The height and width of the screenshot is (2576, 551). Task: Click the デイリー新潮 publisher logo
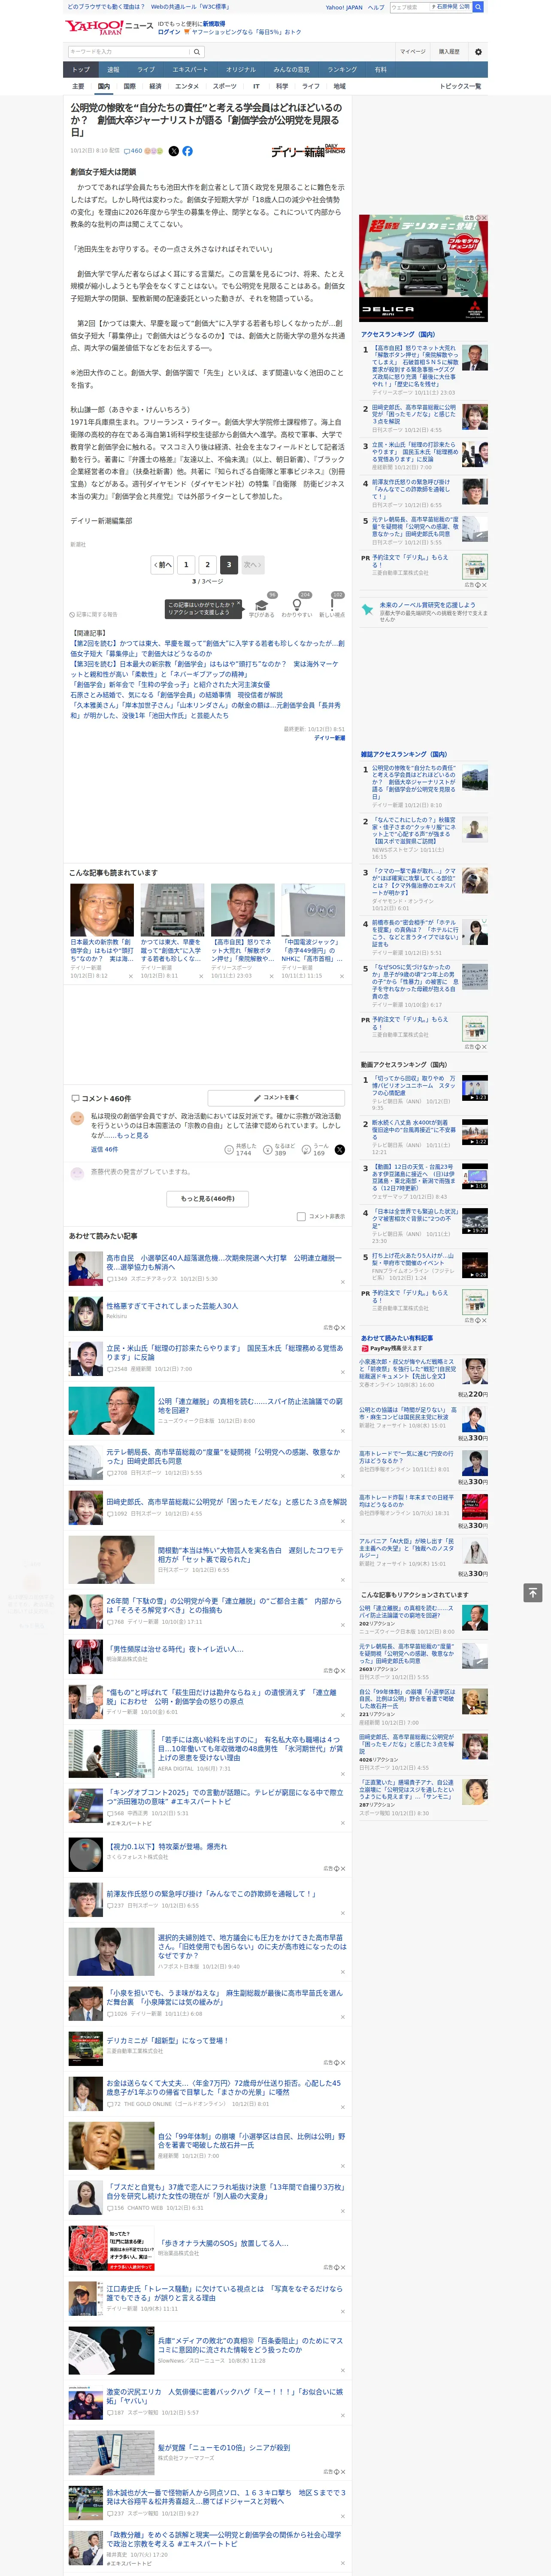(x=308, y=151)
